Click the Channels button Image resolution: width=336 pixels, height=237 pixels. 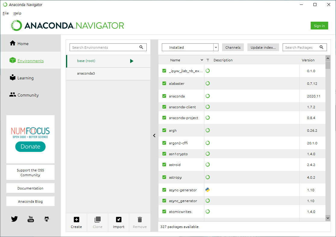click(x=233, y=47)
